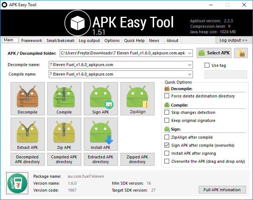Switch to the Main tab
Screen dimensions: 253x200
click(x=10, y=40)
